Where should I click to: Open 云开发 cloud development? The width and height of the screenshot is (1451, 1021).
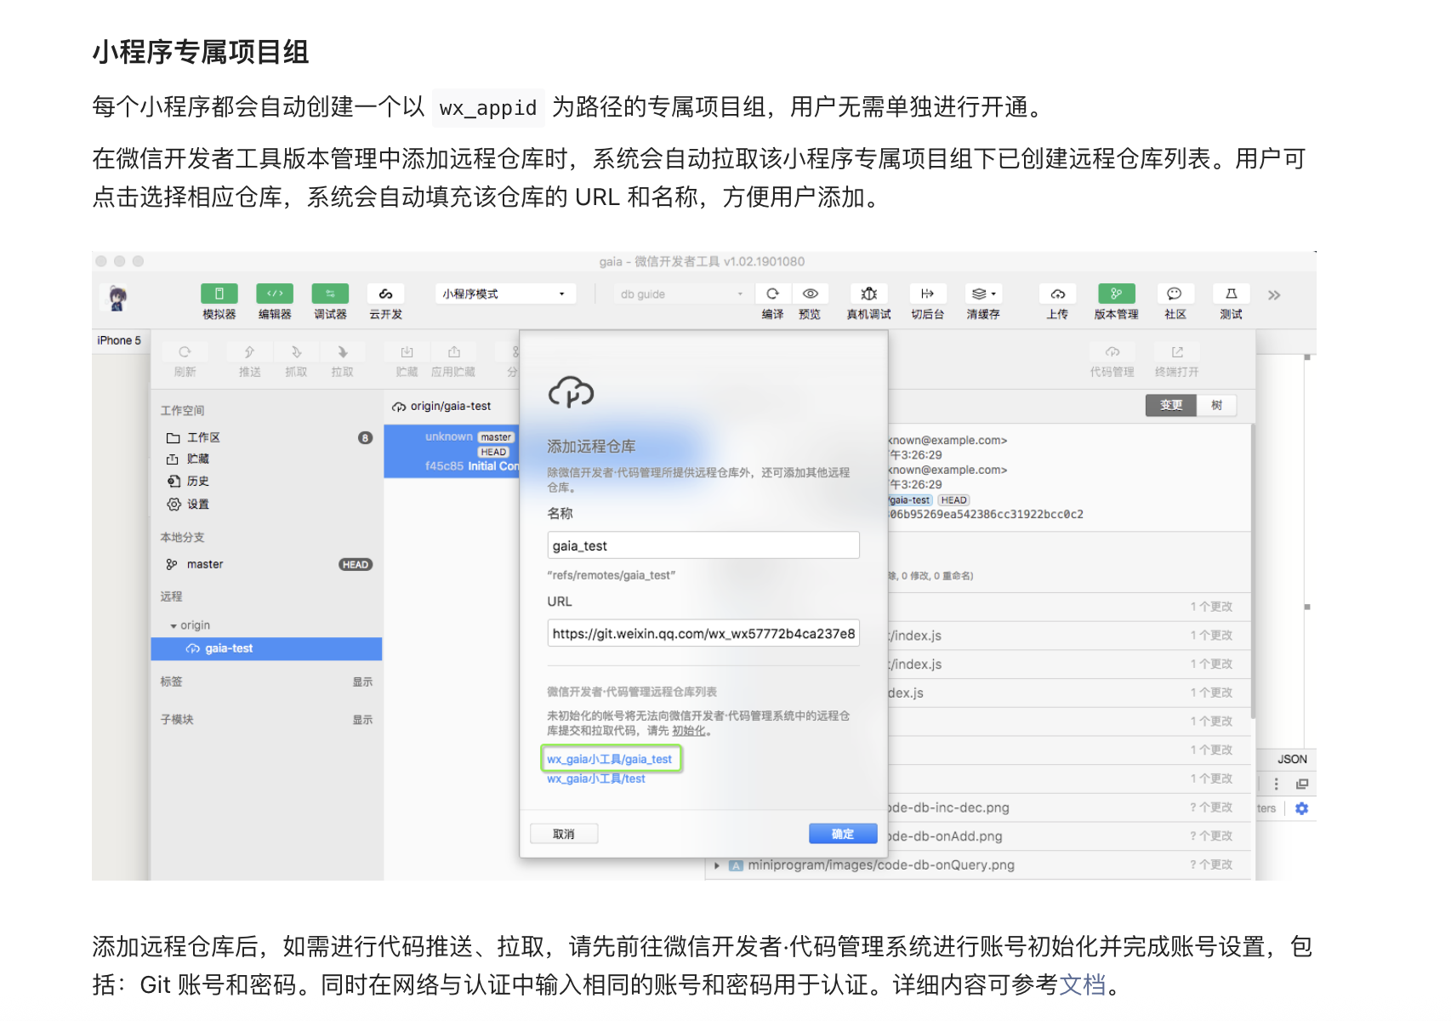pos(385,294)
